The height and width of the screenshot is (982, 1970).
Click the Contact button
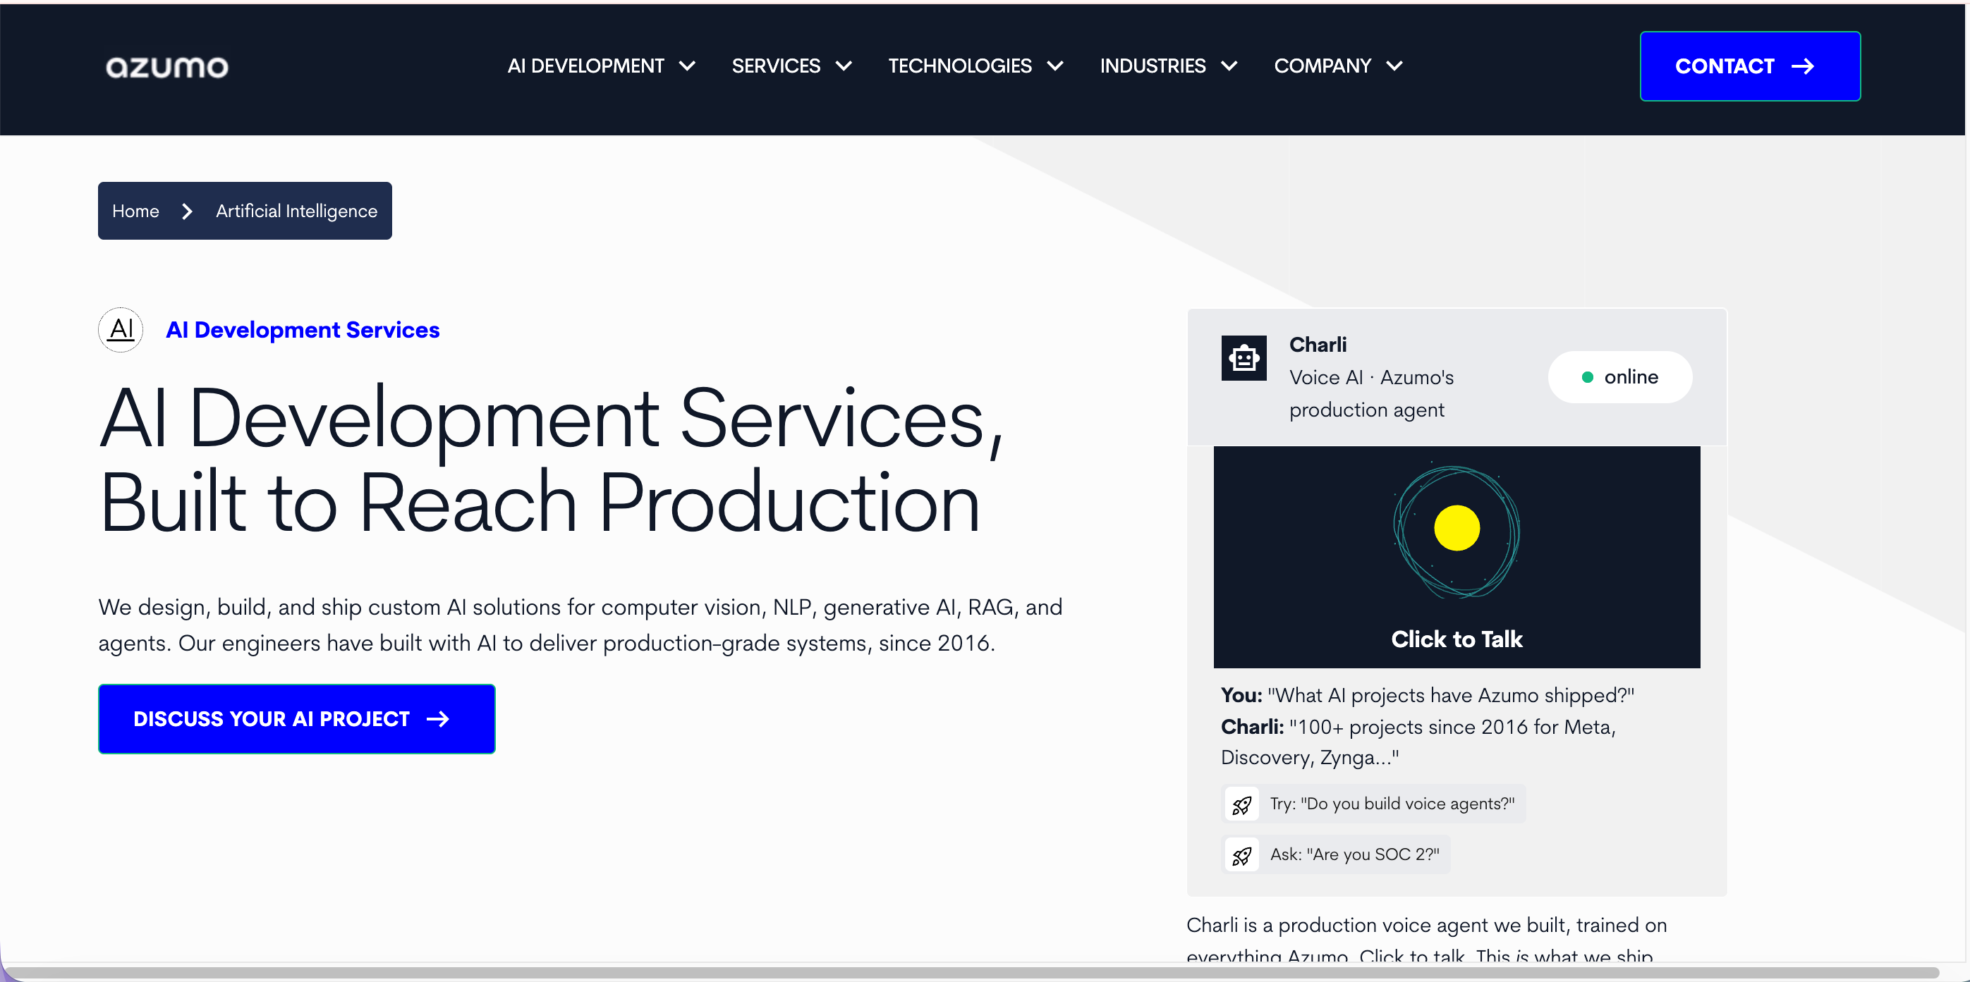(1750, 66)
